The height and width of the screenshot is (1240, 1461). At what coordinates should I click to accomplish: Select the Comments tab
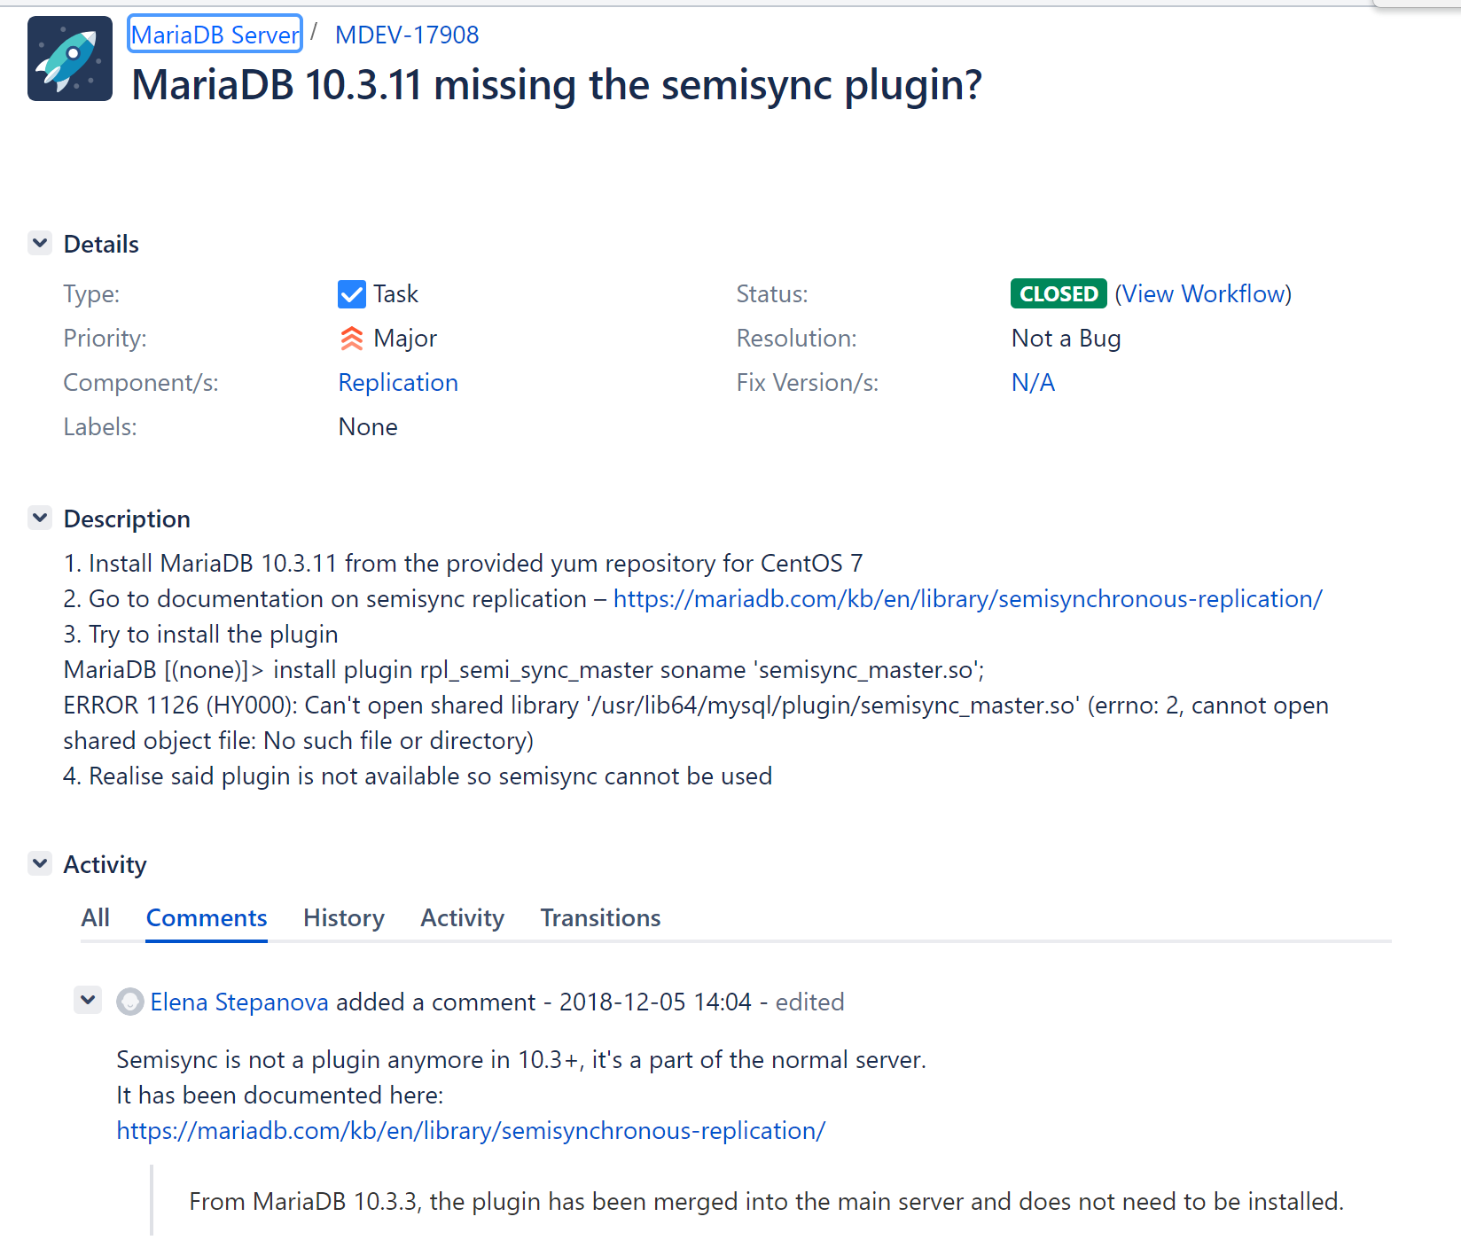tap(207, 918)
